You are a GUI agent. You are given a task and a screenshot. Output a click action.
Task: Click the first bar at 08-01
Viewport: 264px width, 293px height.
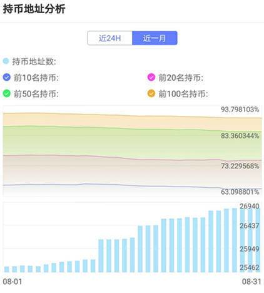7,269
